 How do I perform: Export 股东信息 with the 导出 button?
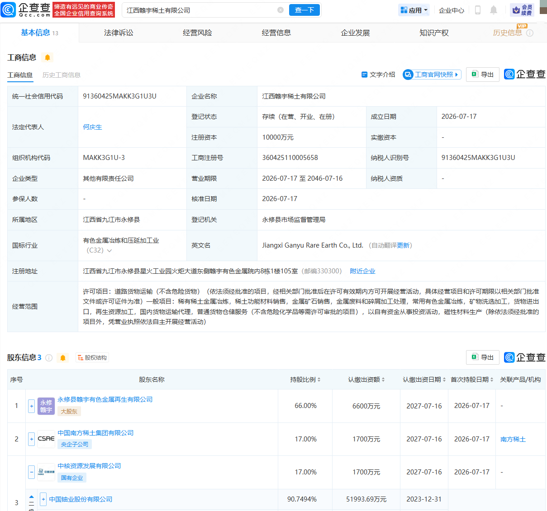483,357
